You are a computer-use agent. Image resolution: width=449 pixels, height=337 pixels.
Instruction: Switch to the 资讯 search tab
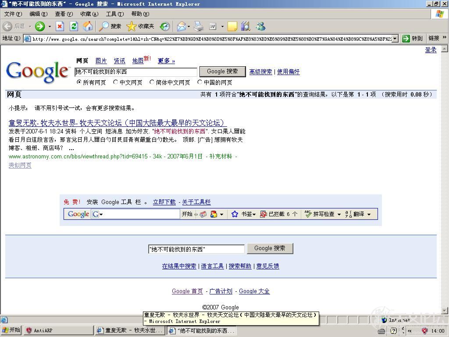coord(119,61)
